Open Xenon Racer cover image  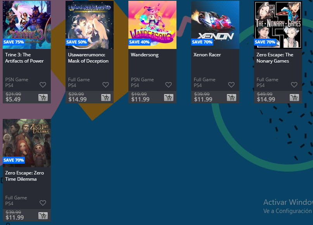(215, 25)
